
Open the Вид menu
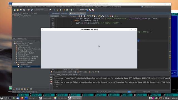(x=26, y=7)
